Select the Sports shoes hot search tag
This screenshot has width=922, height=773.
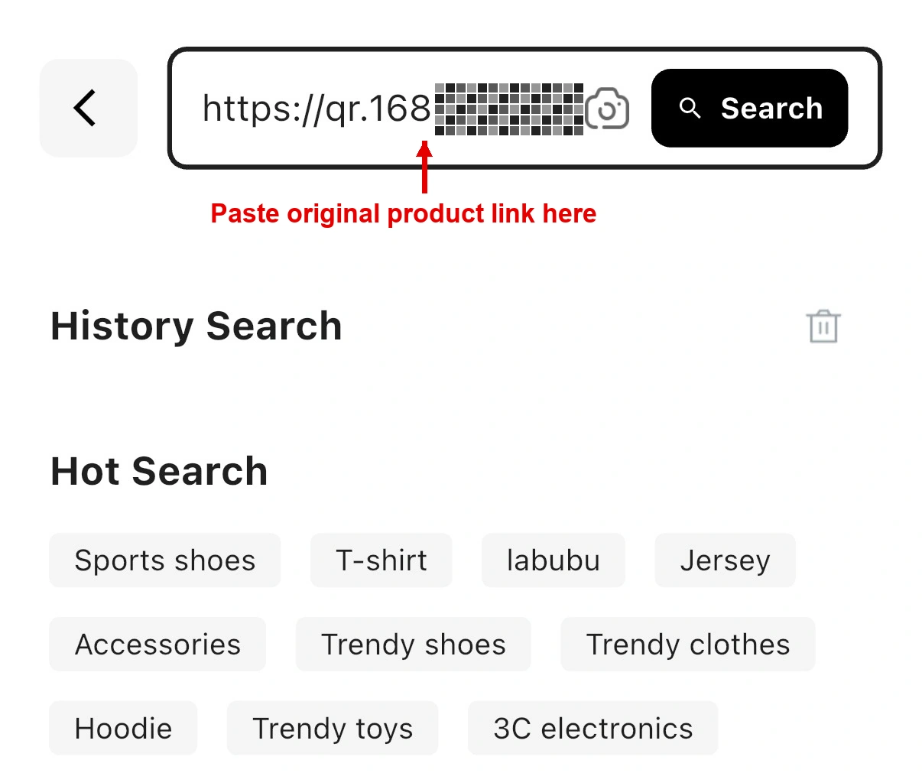click(165, 560)
